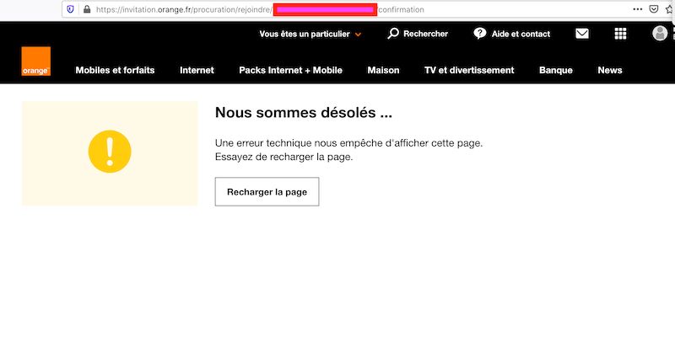Click the Nous sommes désolés heading
The height and width of the screenshot is (353, 675).
(x=304, y=113)
